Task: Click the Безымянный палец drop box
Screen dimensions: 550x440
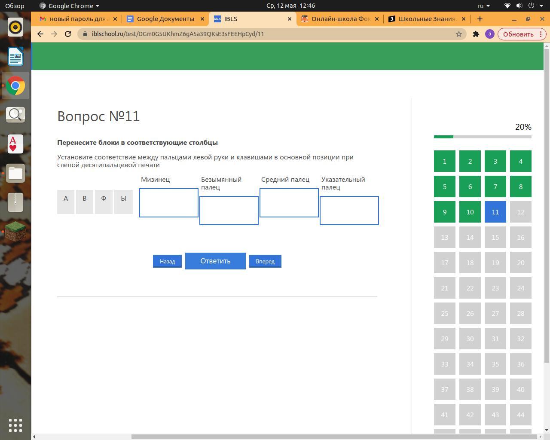Action: (x=229, y=211)
